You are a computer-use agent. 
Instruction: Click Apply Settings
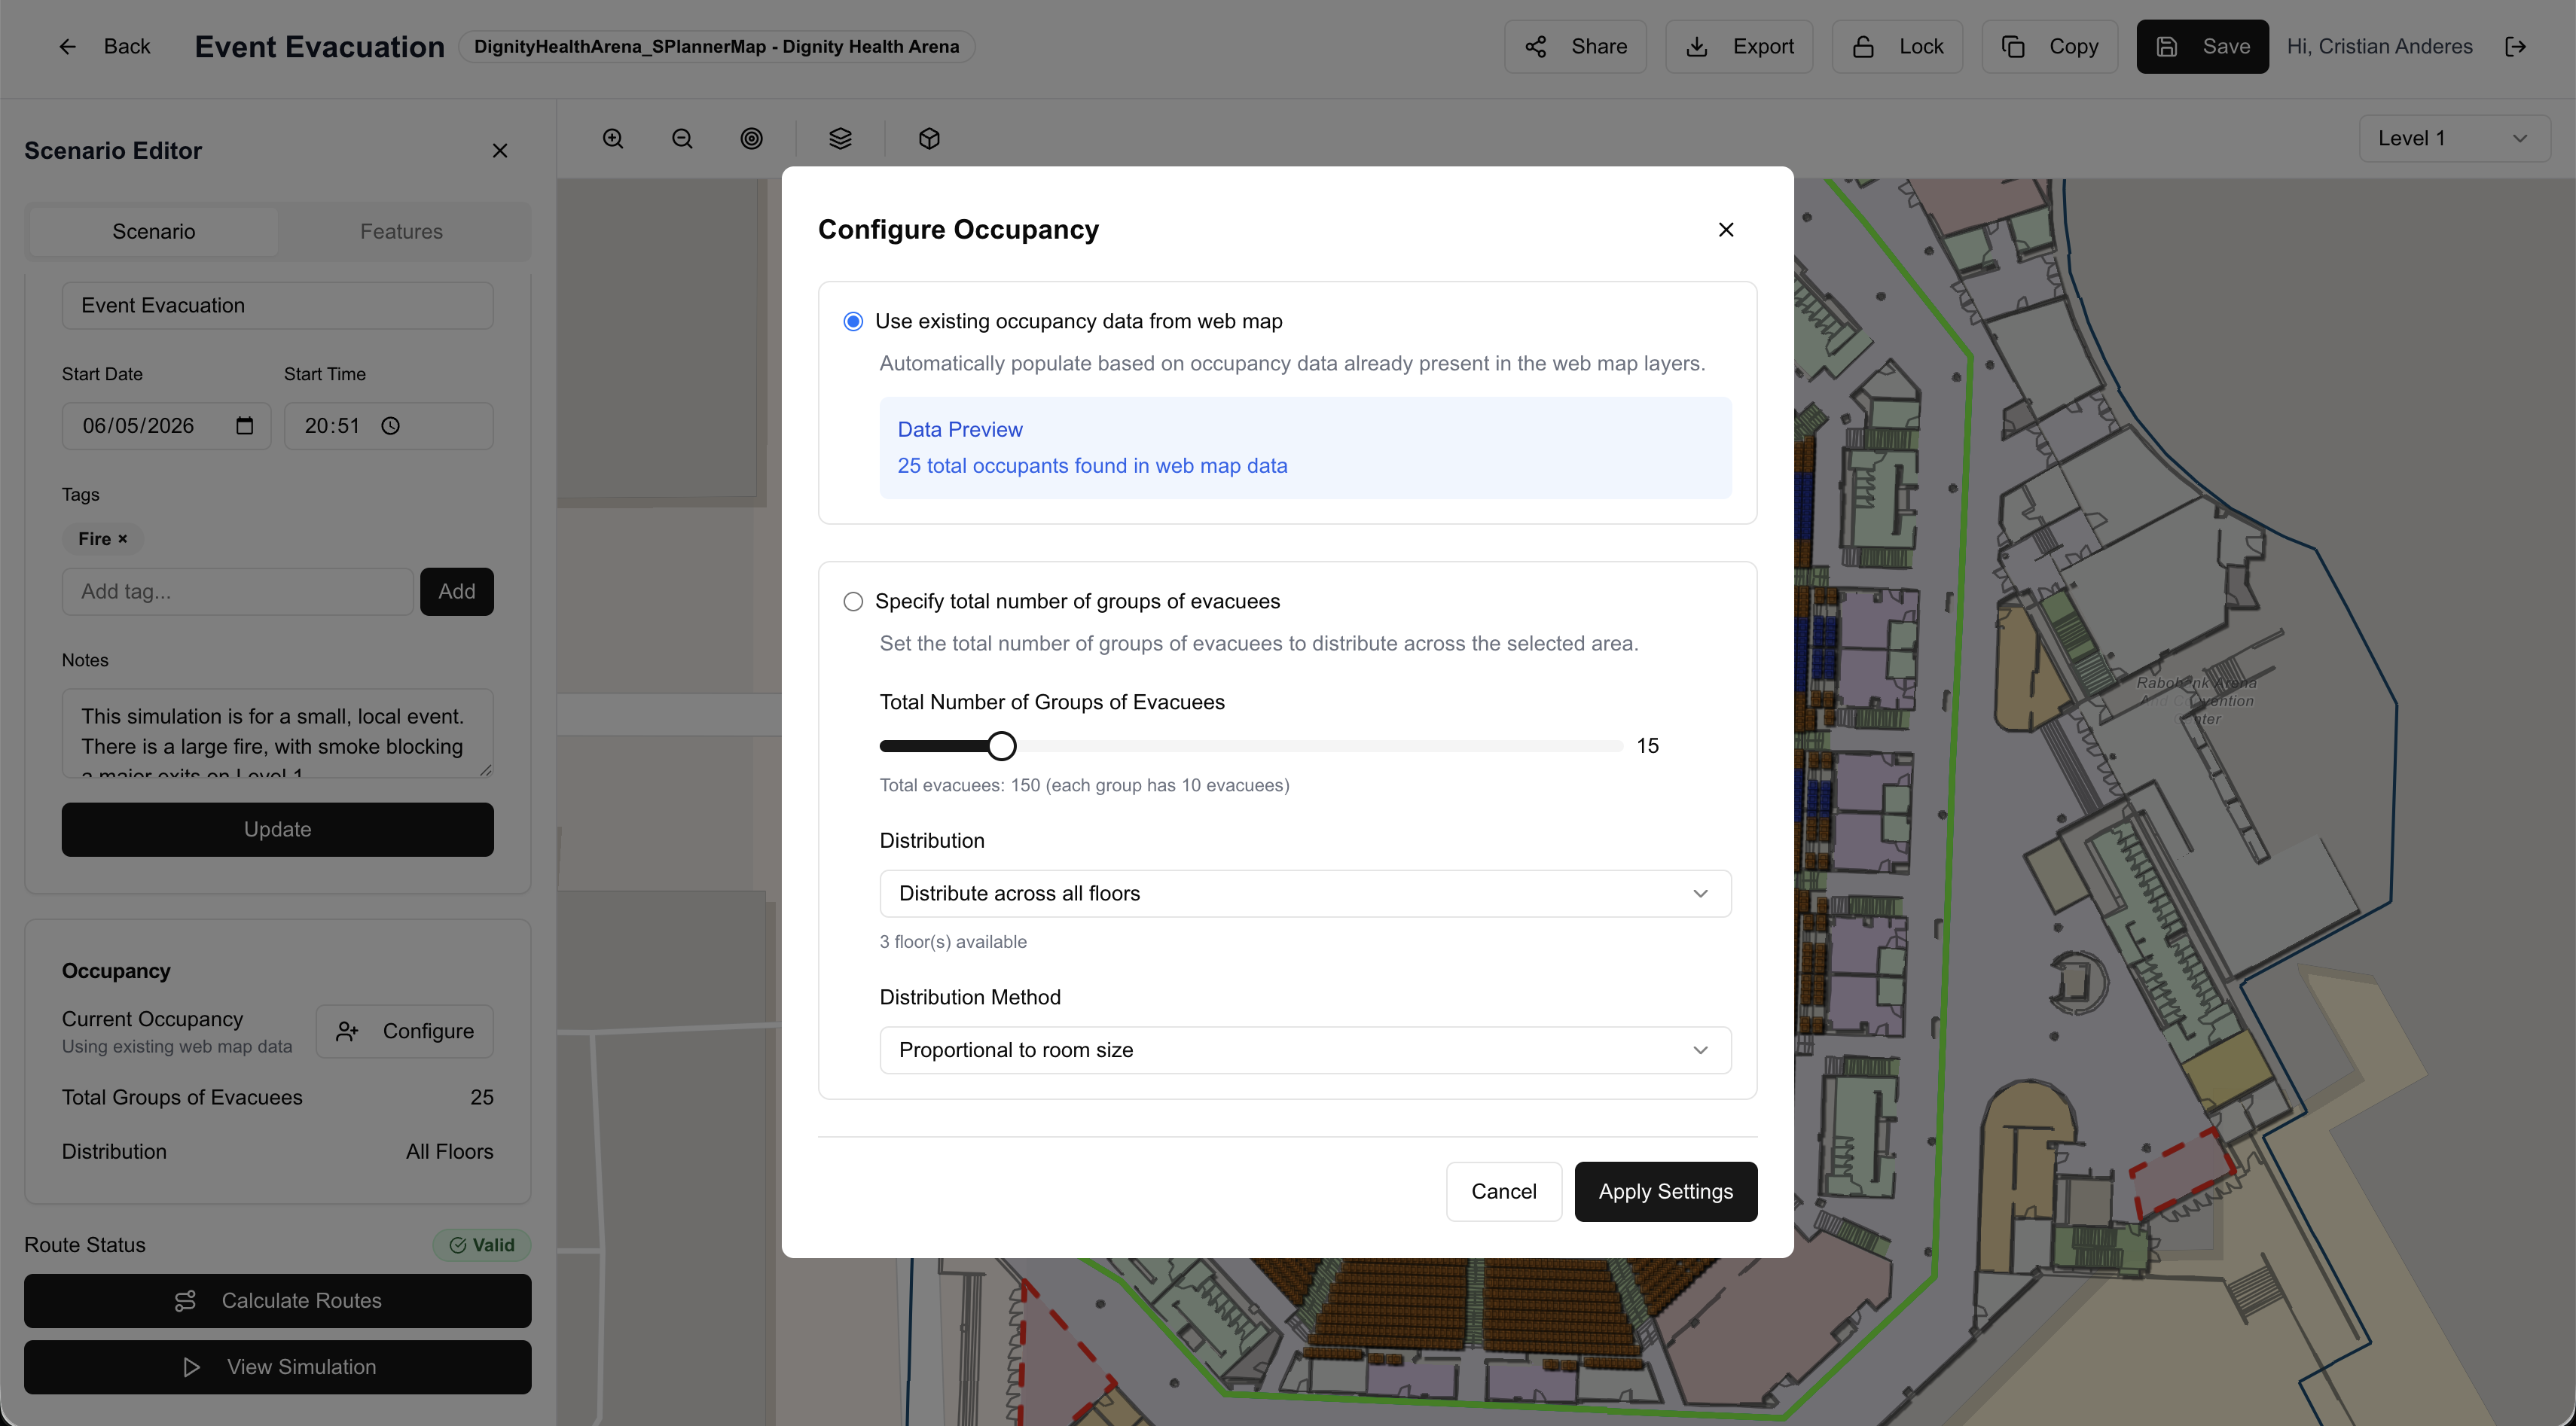pyautogui.click(x=1665, y=1191)
